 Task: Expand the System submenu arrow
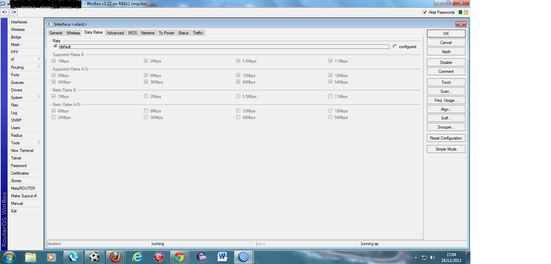coord(39,97)
